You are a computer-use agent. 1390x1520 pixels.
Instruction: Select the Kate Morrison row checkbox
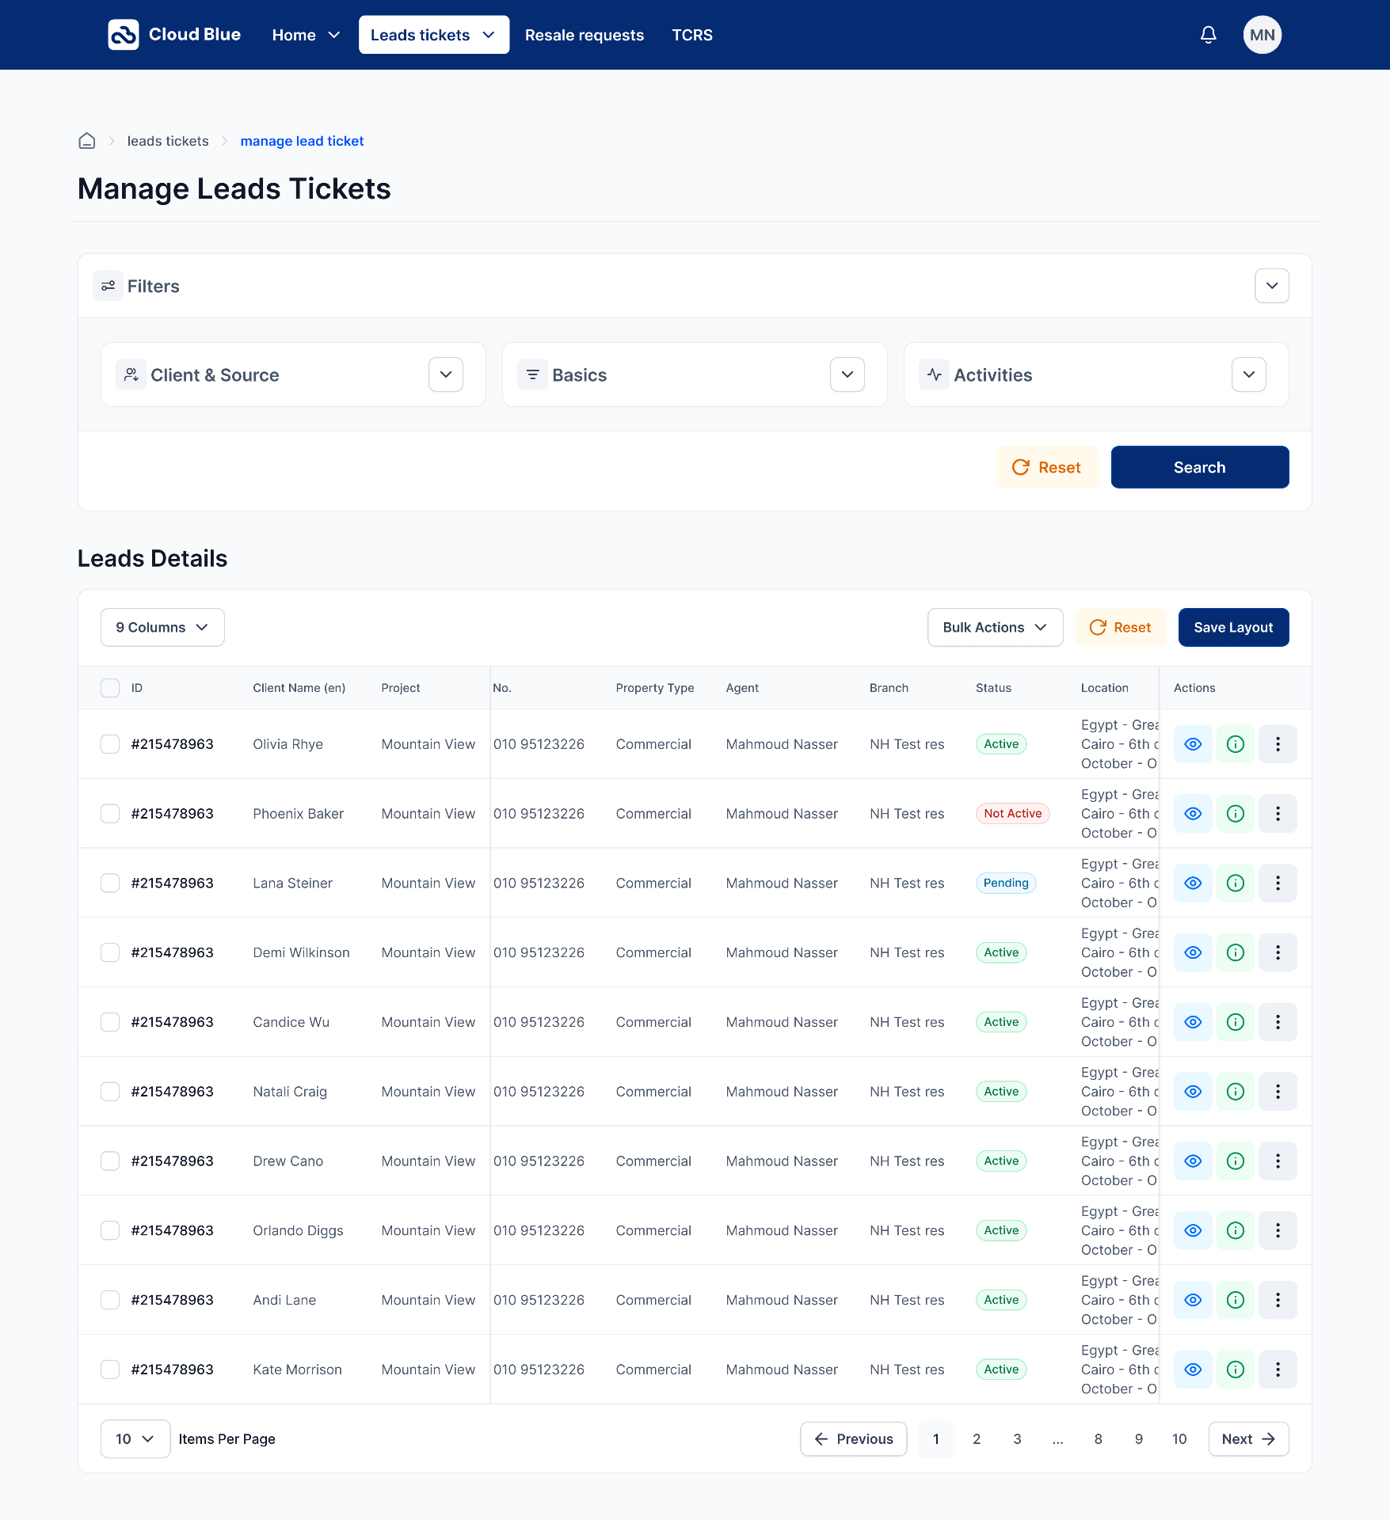click(x=110, y=1370)
